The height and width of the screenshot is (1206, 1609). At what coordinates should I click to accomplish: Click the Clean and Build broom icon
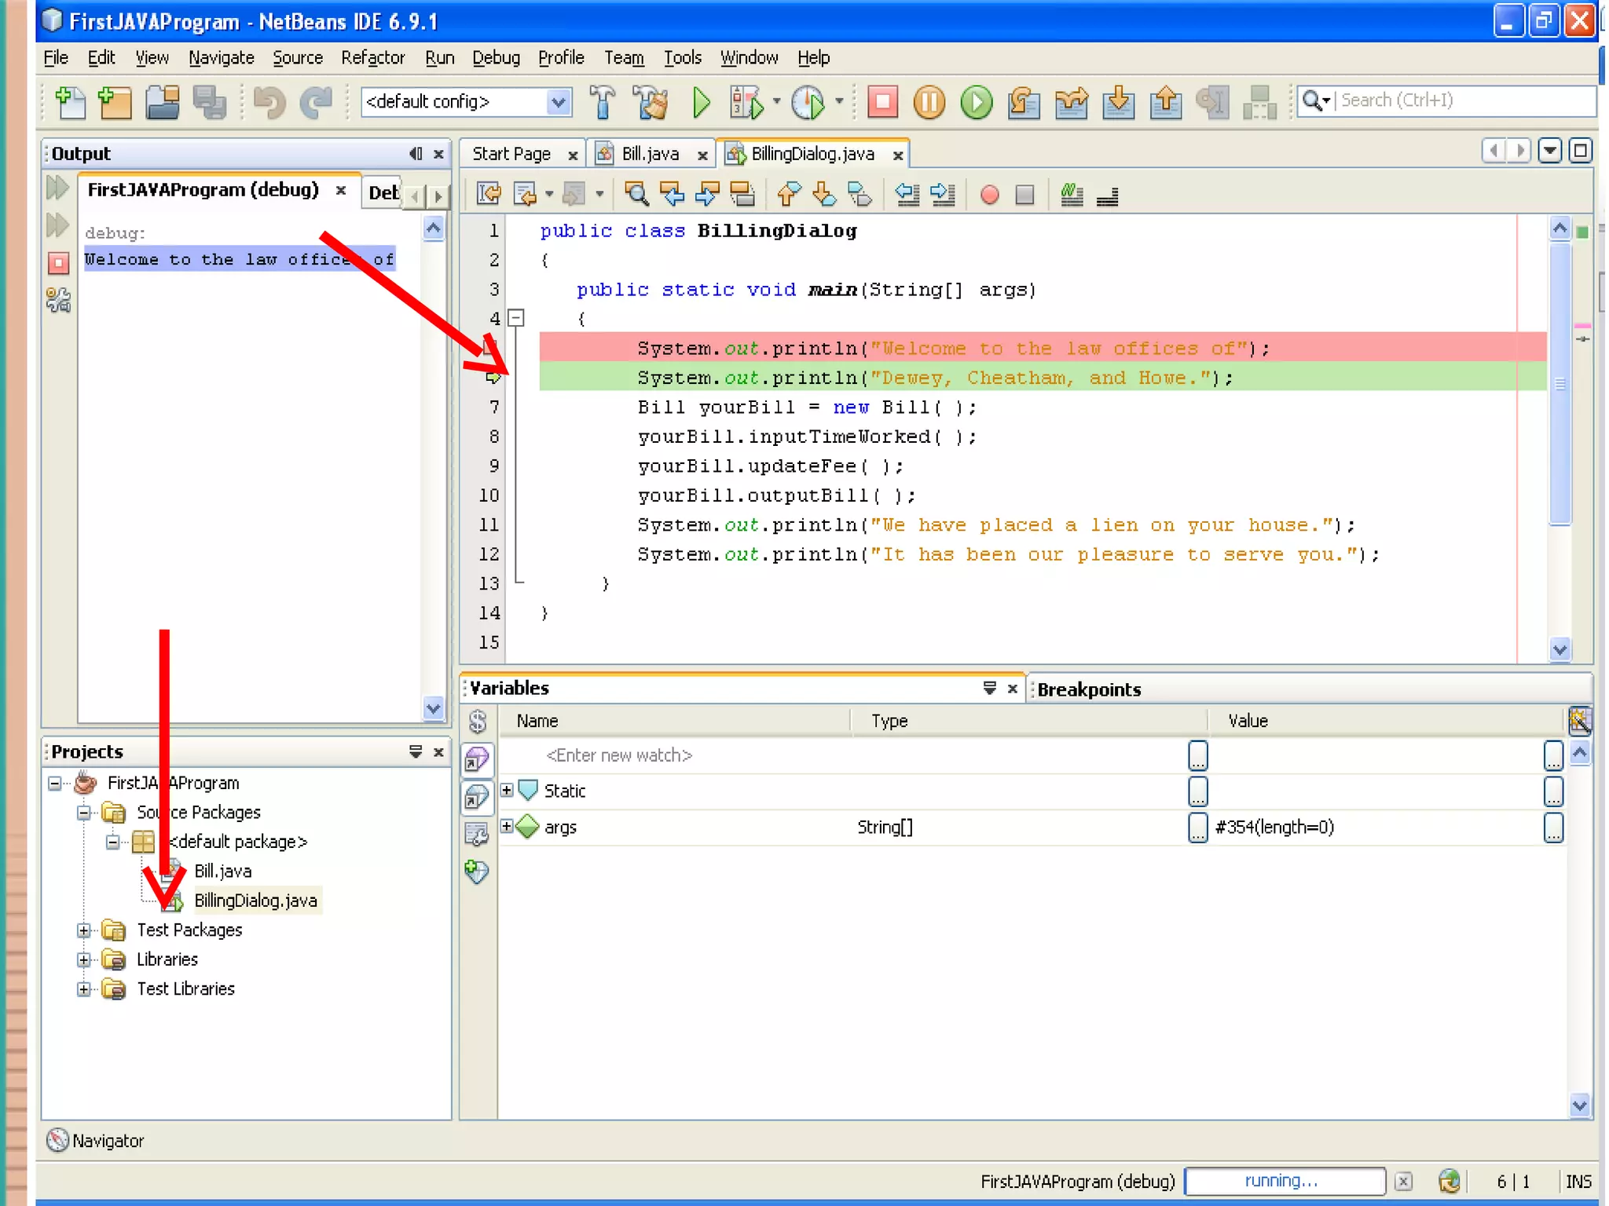pyautogui.click(x=651, y=102)
